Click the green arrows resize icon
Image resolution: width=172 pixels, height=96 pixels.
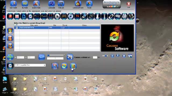[10, 57]
